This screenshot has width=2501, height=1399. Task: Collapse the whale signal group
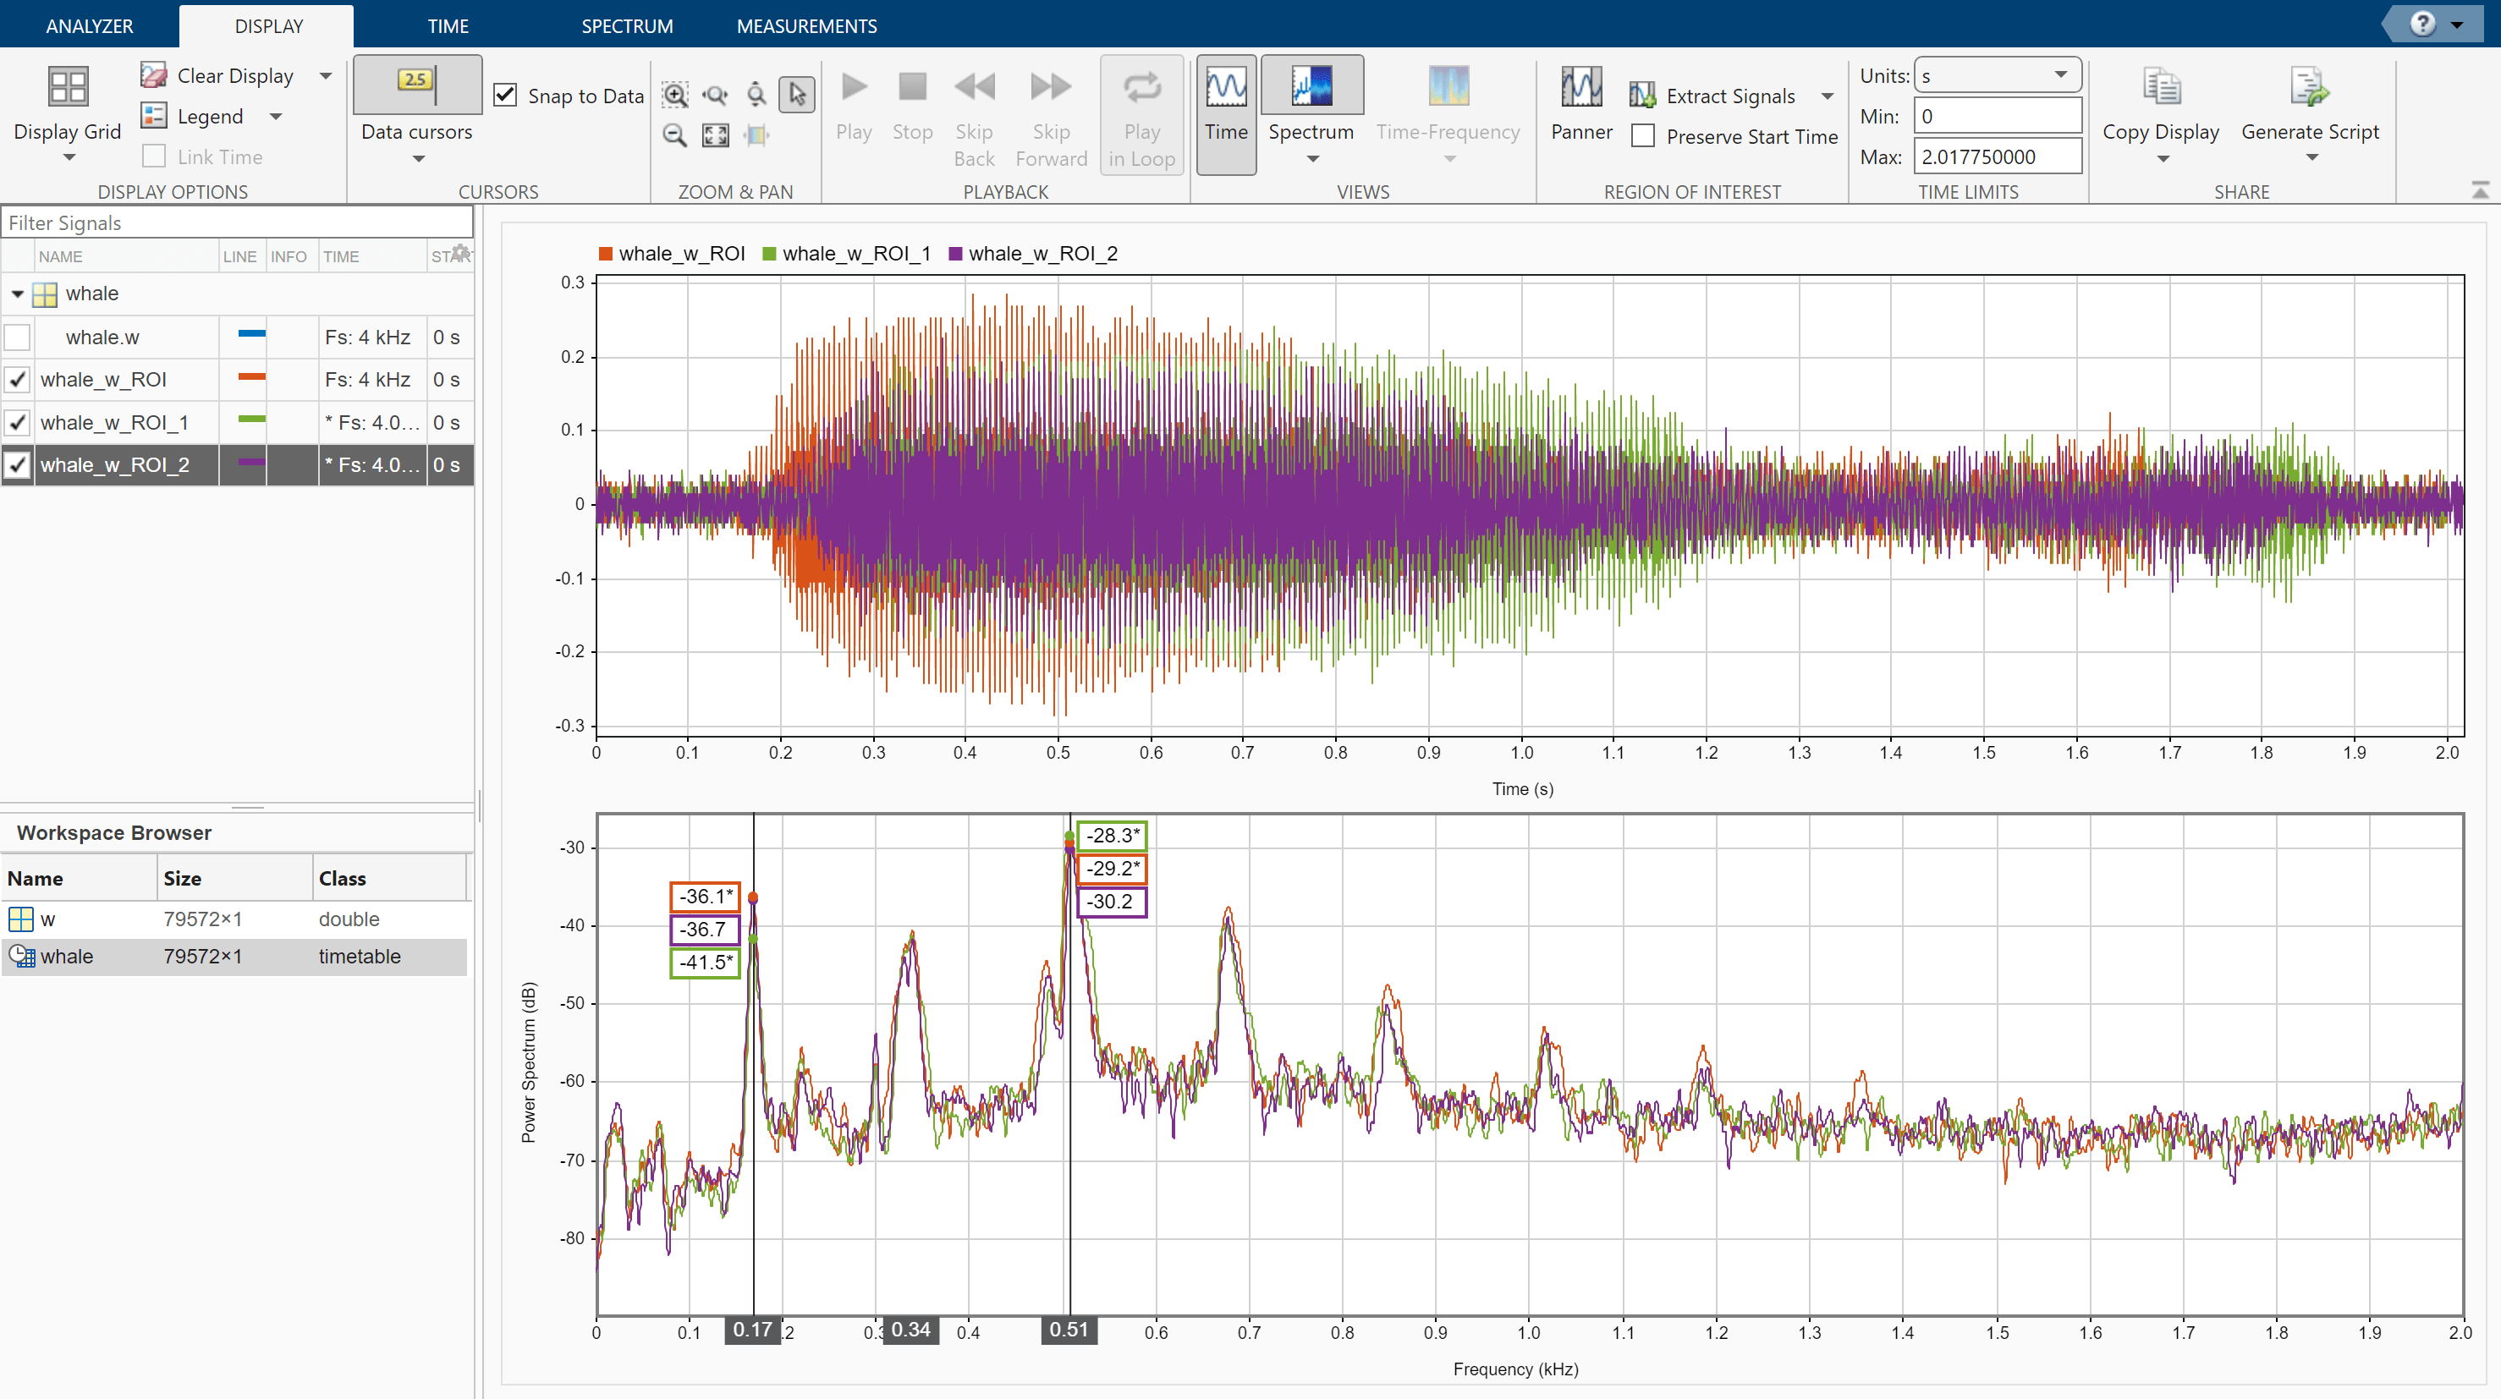click(x=17, y=294)
